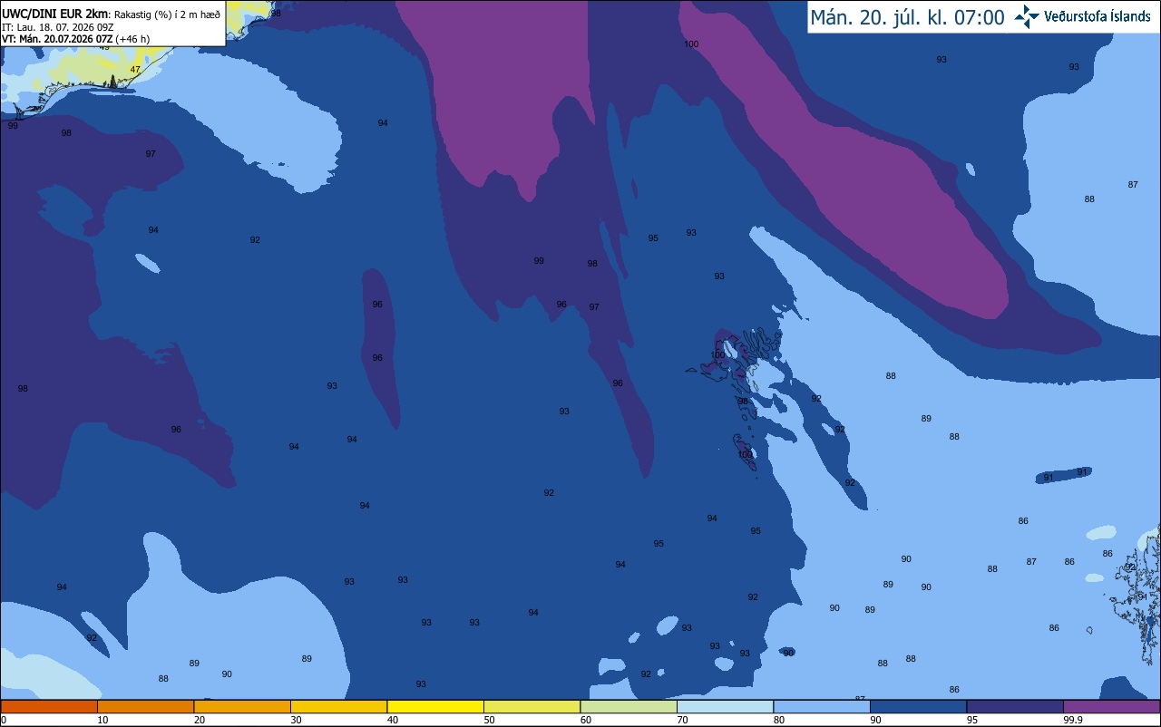Choose the pale blue 70–80 legend swatch

tap(725, 706)
